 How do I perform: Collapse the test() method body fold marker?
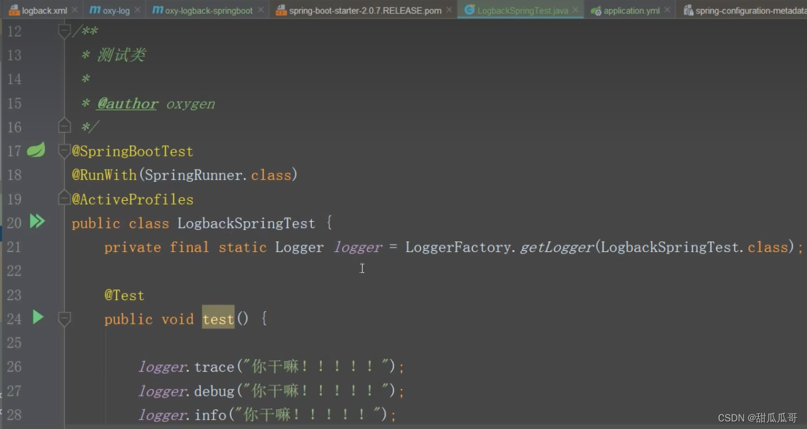64,319
